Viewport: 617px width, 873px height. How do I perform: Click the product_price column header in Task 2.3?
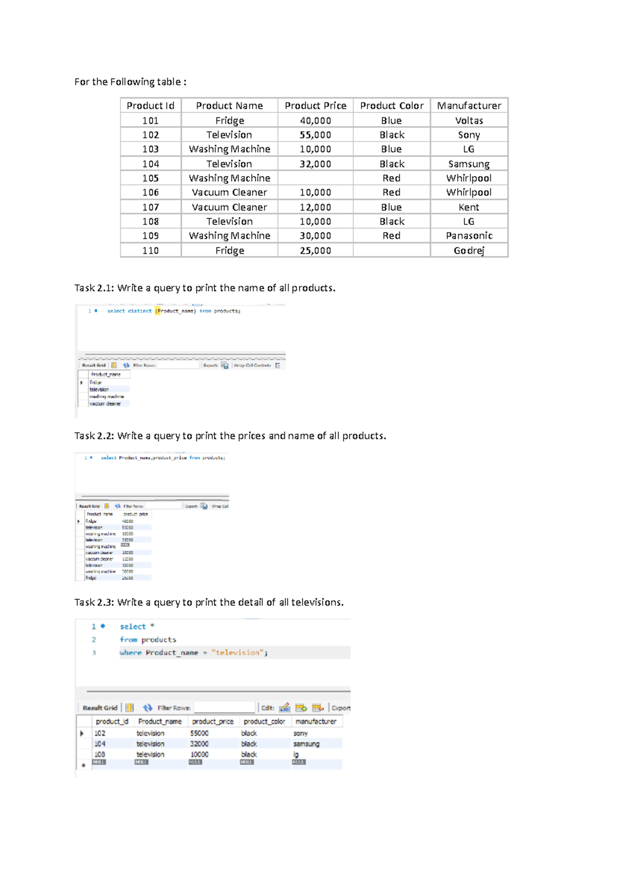tap(213, 722)
